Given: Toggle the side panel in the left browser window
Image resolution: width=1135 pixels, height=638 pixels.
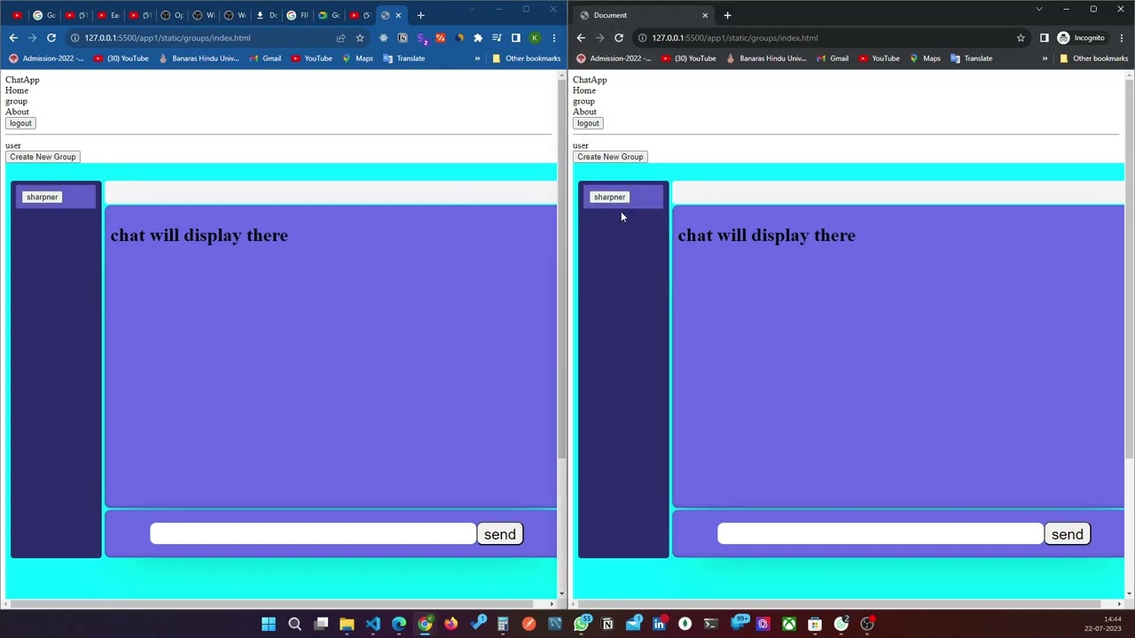Looking at the screenshot, I should (x=515, y=38).
